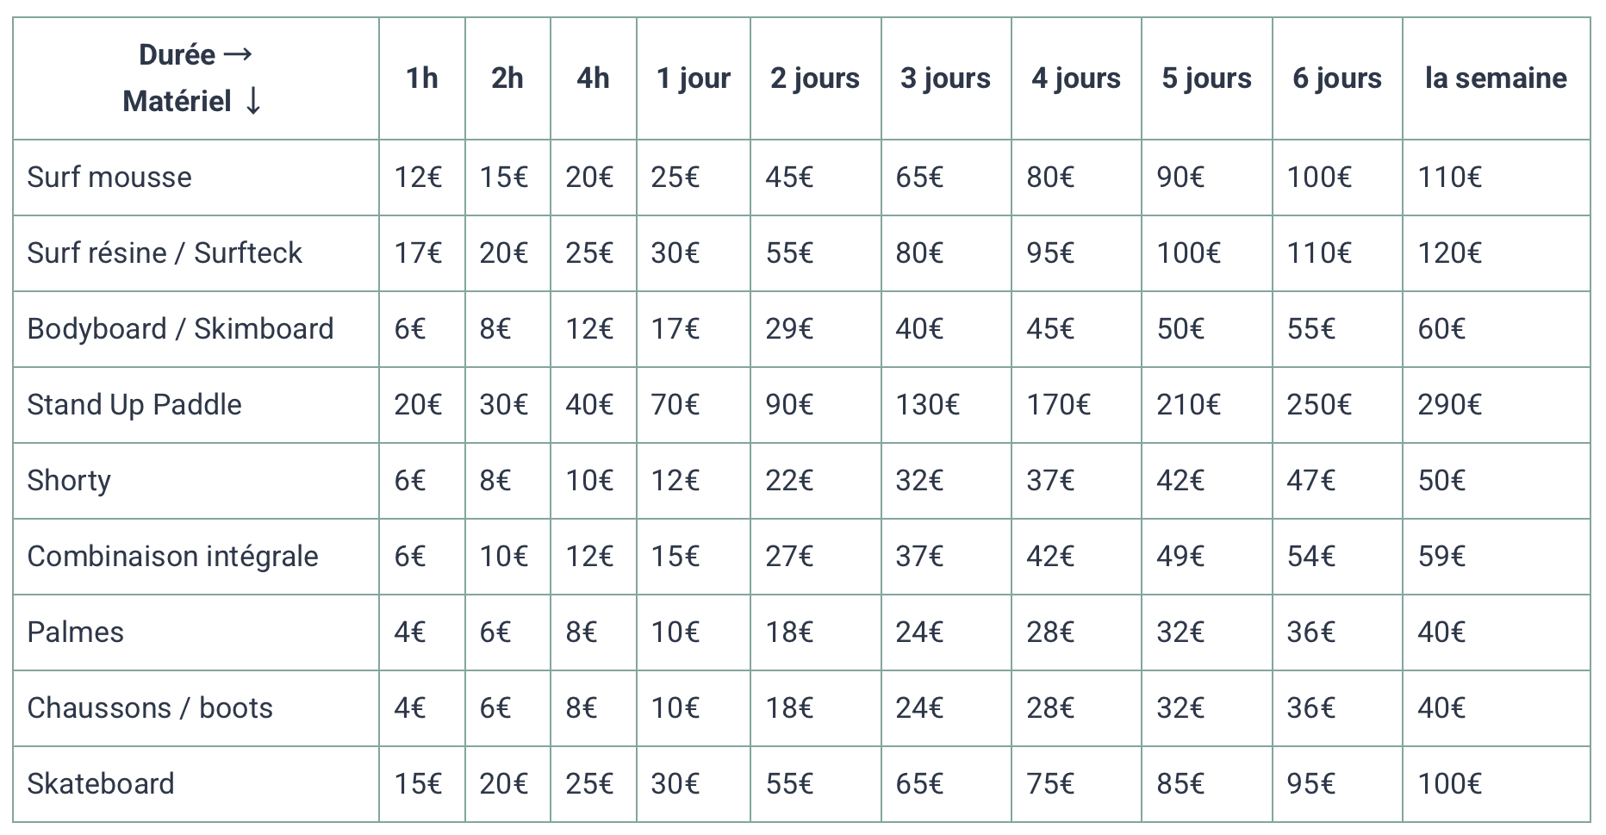
Task: Click the 59€ Combinaison intégrale weekly price
Action: tap(1441, 557)
